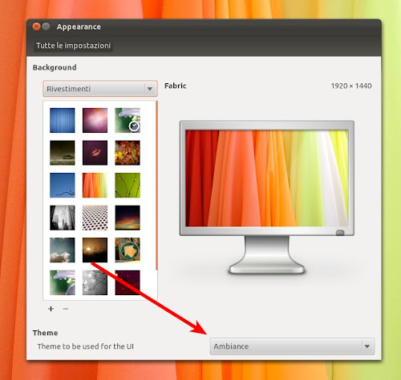The image size is (401, 380).
Task: Select the dotted pattern wallpaper thumbnail
Action: [x=95, y=218]
